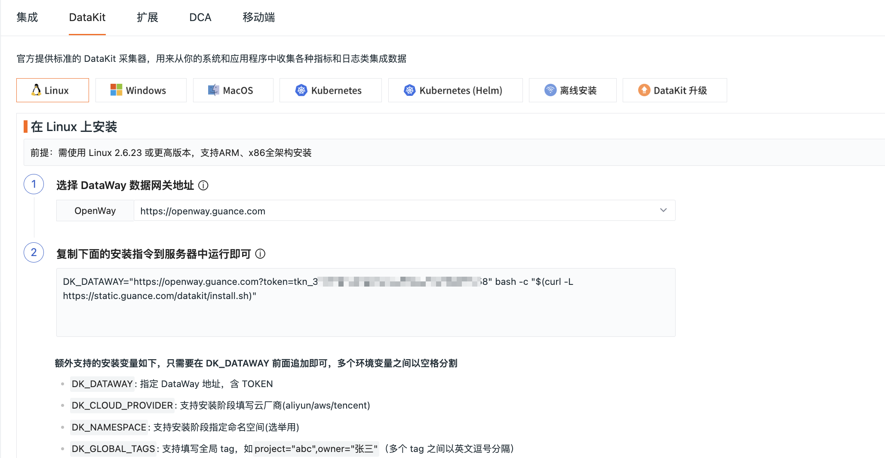The image size is (885, 458).
Task: Choose the Kubernetes (Helm) install option
Action: [x=455, y=90]
